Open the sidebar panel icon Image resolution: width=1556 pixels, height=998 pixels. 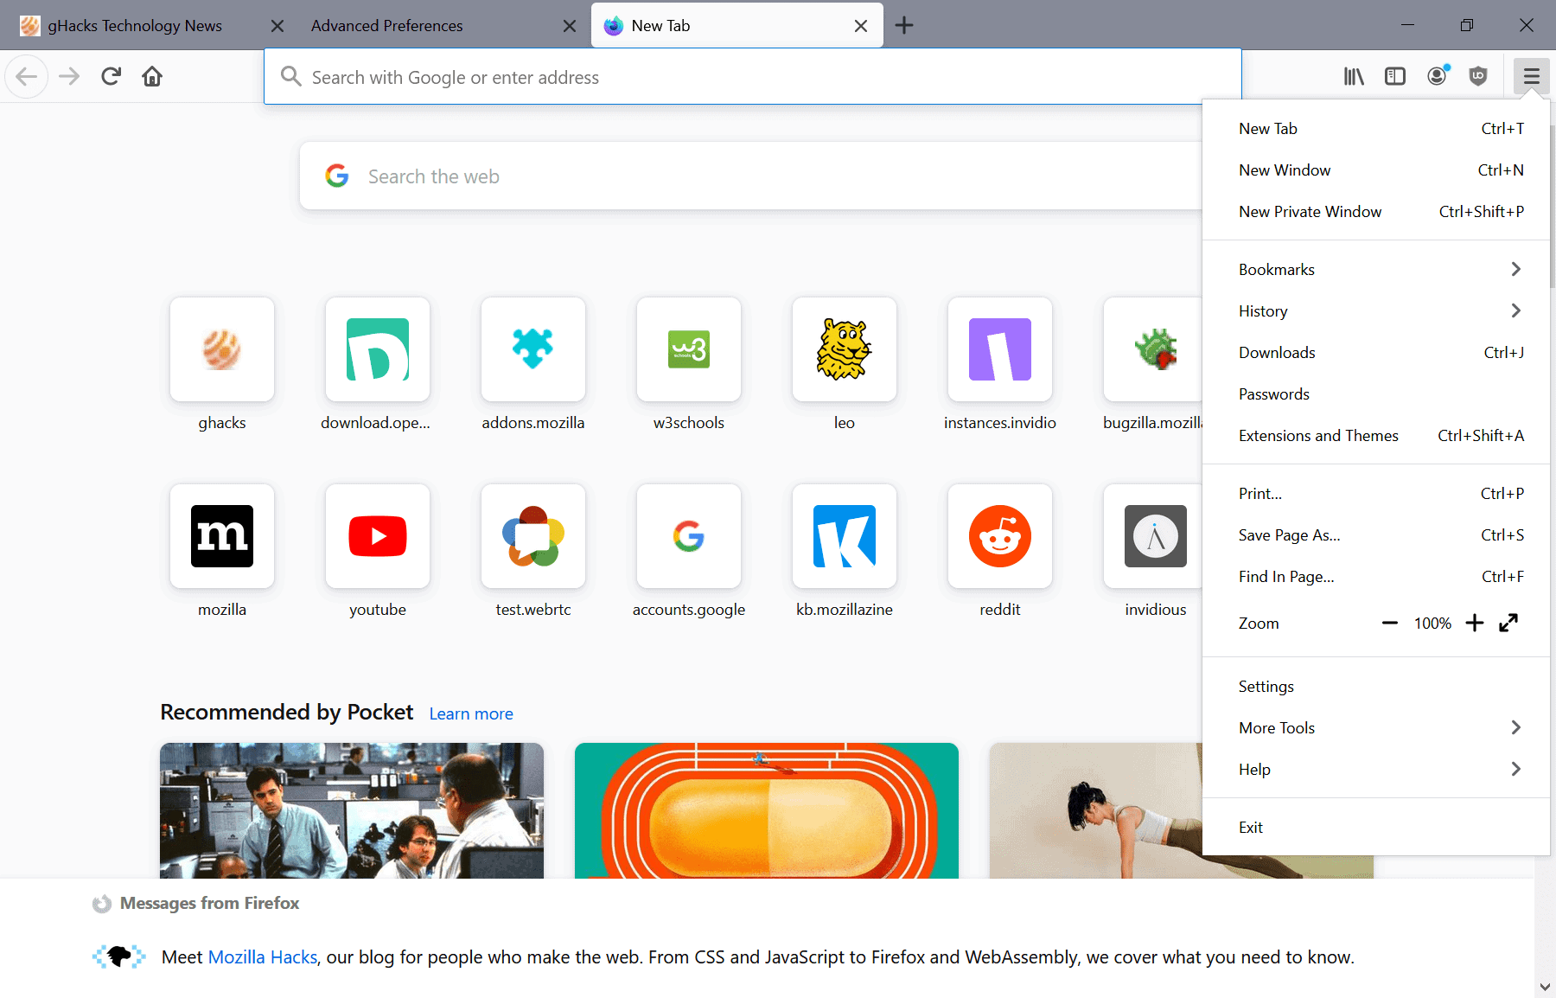(x=1395, y=76)
